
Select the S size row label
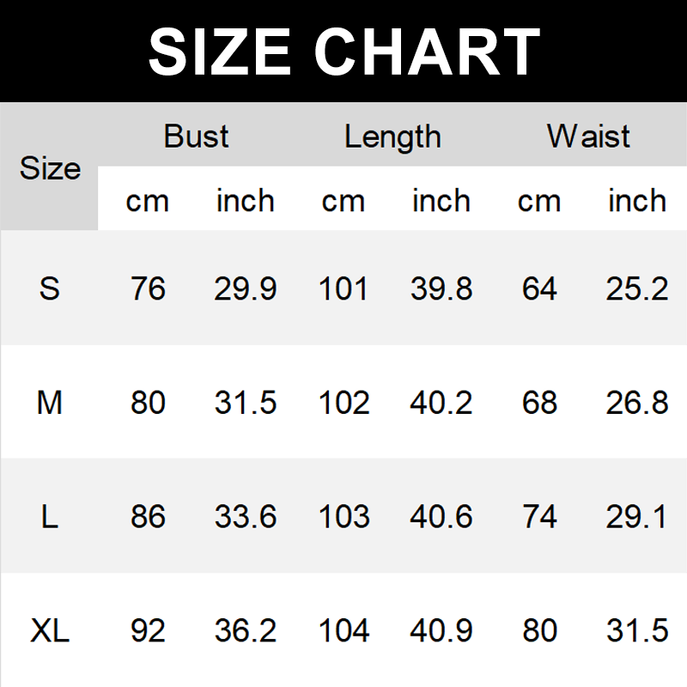[x=50, y=289]
